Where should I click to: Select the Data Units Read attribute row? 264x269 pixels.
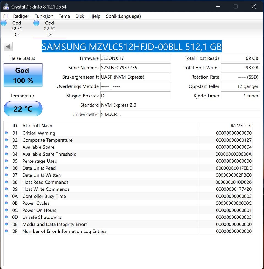(128, 168)
